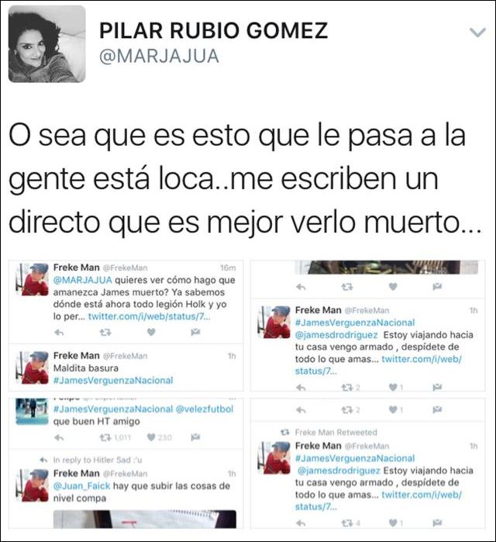Reply to the 16m Freke Man tweet

point(59,333)
